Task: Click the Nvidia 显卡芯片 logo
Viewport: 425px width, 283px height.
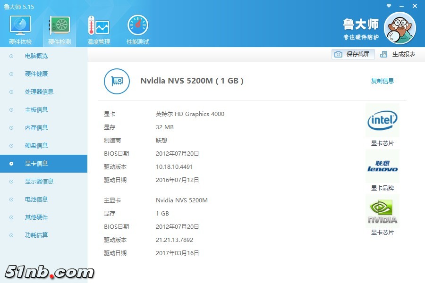Action: [x=382, y=212]
